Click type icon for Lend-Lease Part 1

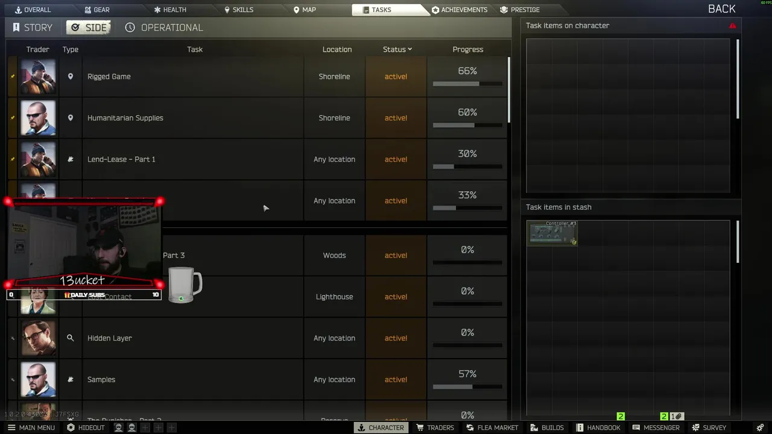[x=71, y=159]
